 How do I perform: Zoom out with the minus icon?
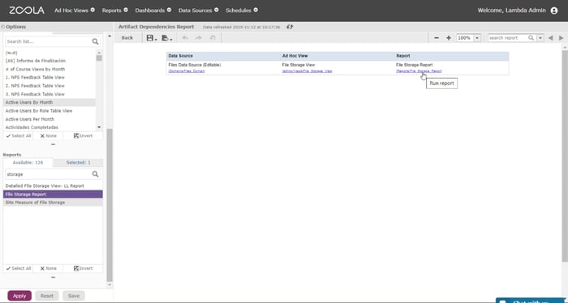pos(437,38)
